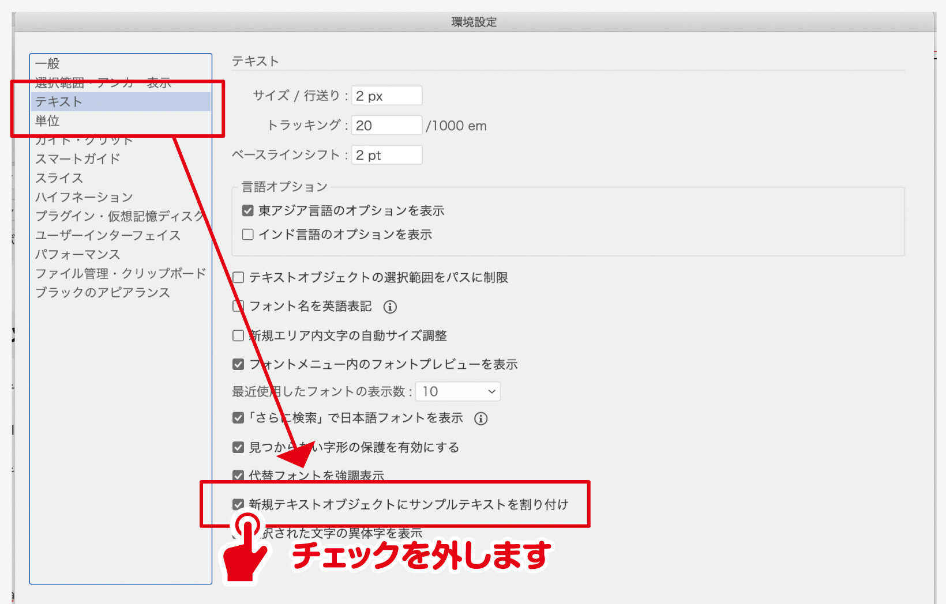Click the サイズ / 行送り input field
Screen dimensions: 946x604
386,96
